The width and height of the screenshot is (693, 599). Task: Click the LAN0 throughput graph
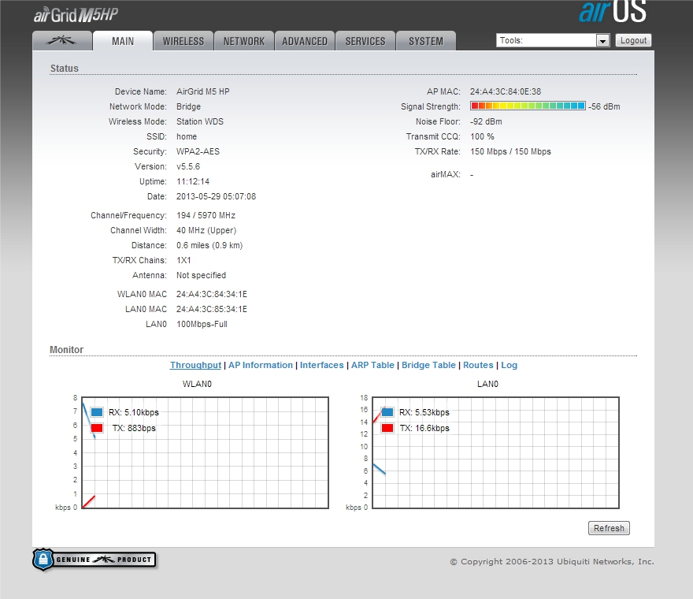pyautogui.click(x=495, y=452)
